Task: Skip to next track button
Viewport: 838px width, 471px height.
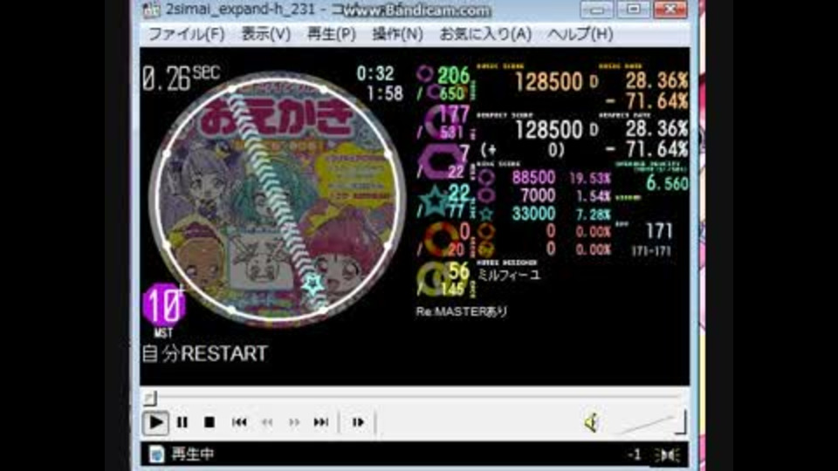Action: point(321,422)
